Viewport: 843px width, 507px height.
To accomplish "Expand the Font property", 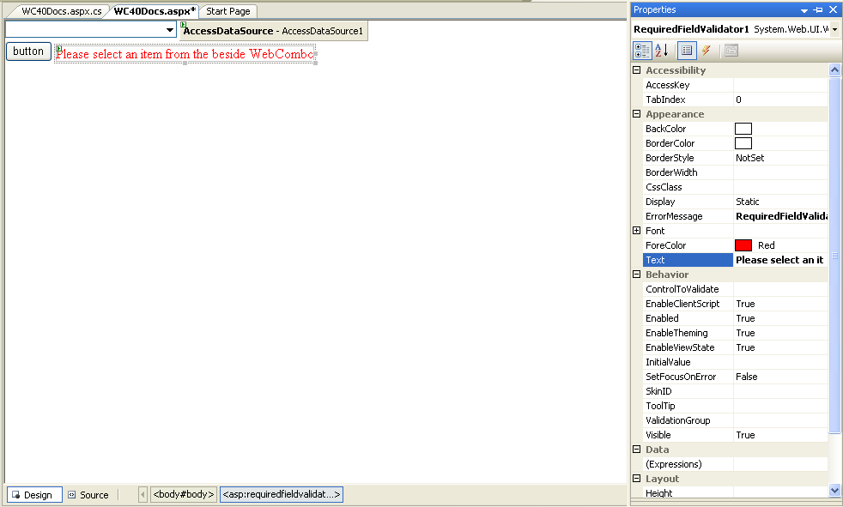I will point(637,231).
